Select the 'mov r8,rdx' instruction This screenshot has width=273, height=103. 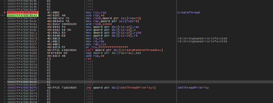point(95,42)
